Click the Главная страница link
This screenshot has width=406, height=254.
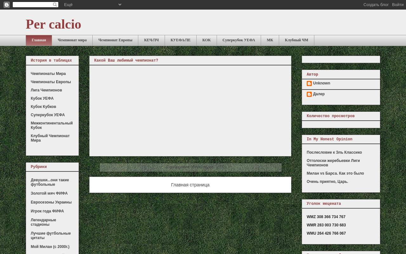[190, 185]
